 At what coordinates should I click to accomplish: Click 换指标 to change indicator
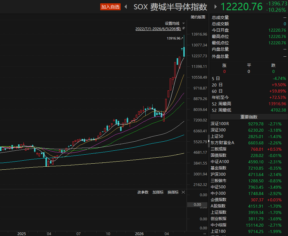tap(173, 192)
